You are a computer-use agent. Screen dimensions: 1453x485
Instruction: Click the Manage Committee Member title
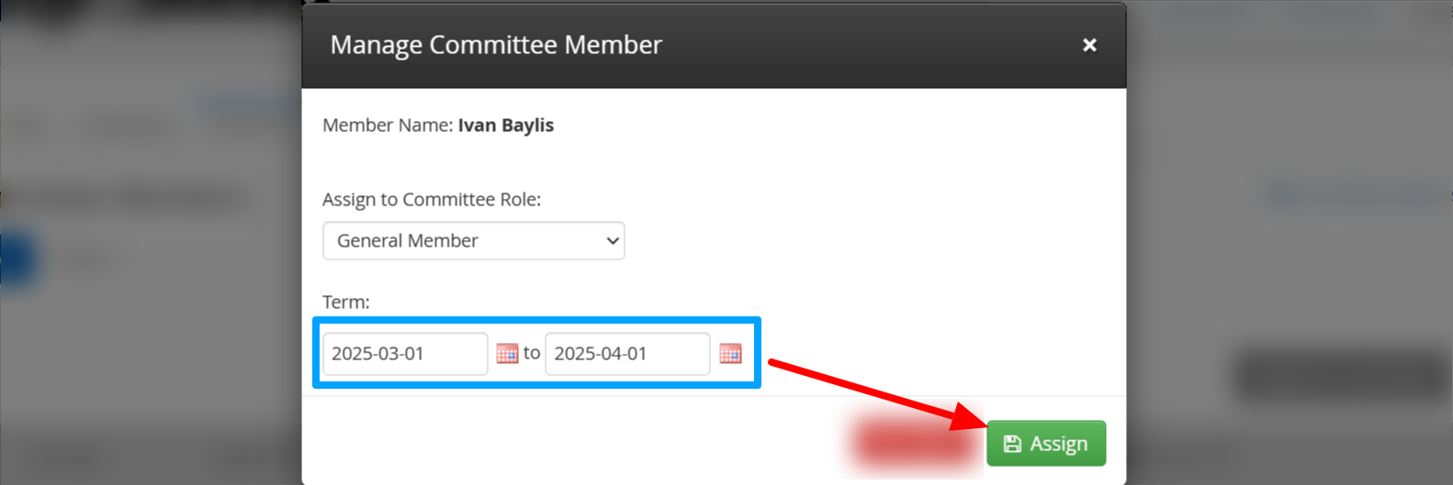(x=496, y=45)
